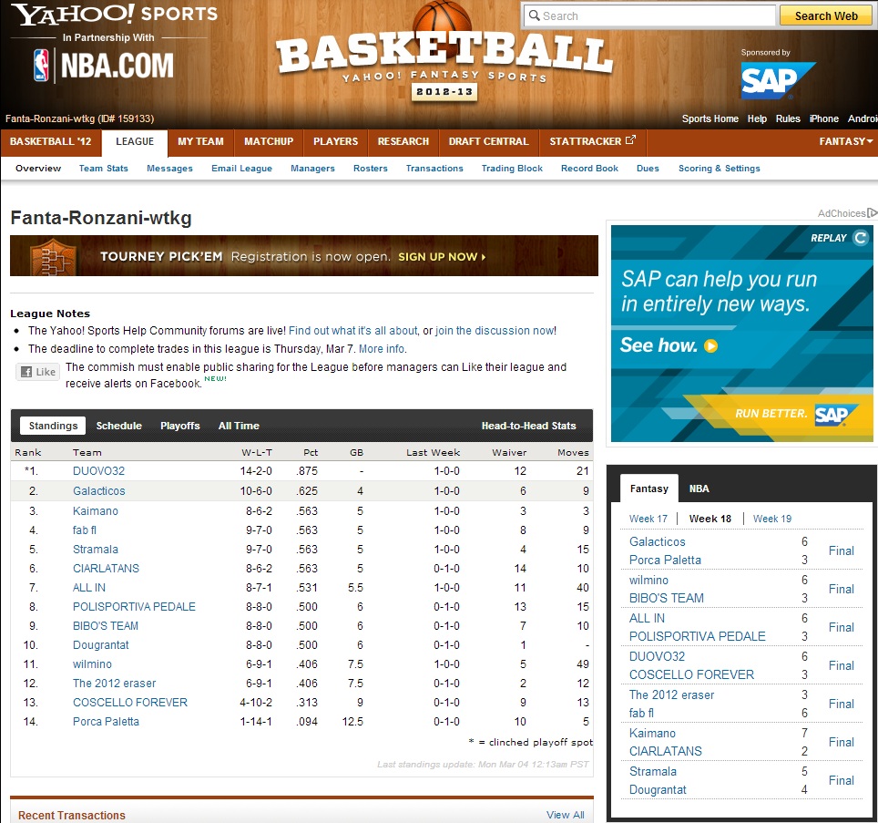Select the NBA scoreboard tab
The image size is (878, 823).
[699, 489]
